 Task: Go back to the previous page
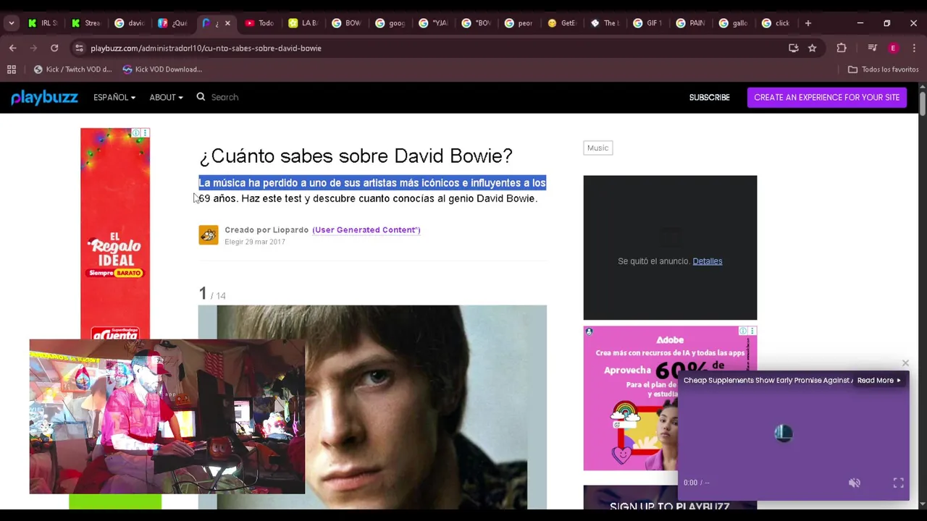click(12, 48)
